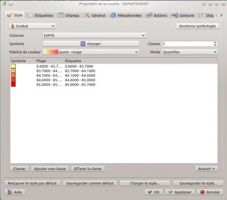The height and width of the screenshot is (200, 227).
Task: Click the QGIS icon in title bar
Action: coord(4,3)
